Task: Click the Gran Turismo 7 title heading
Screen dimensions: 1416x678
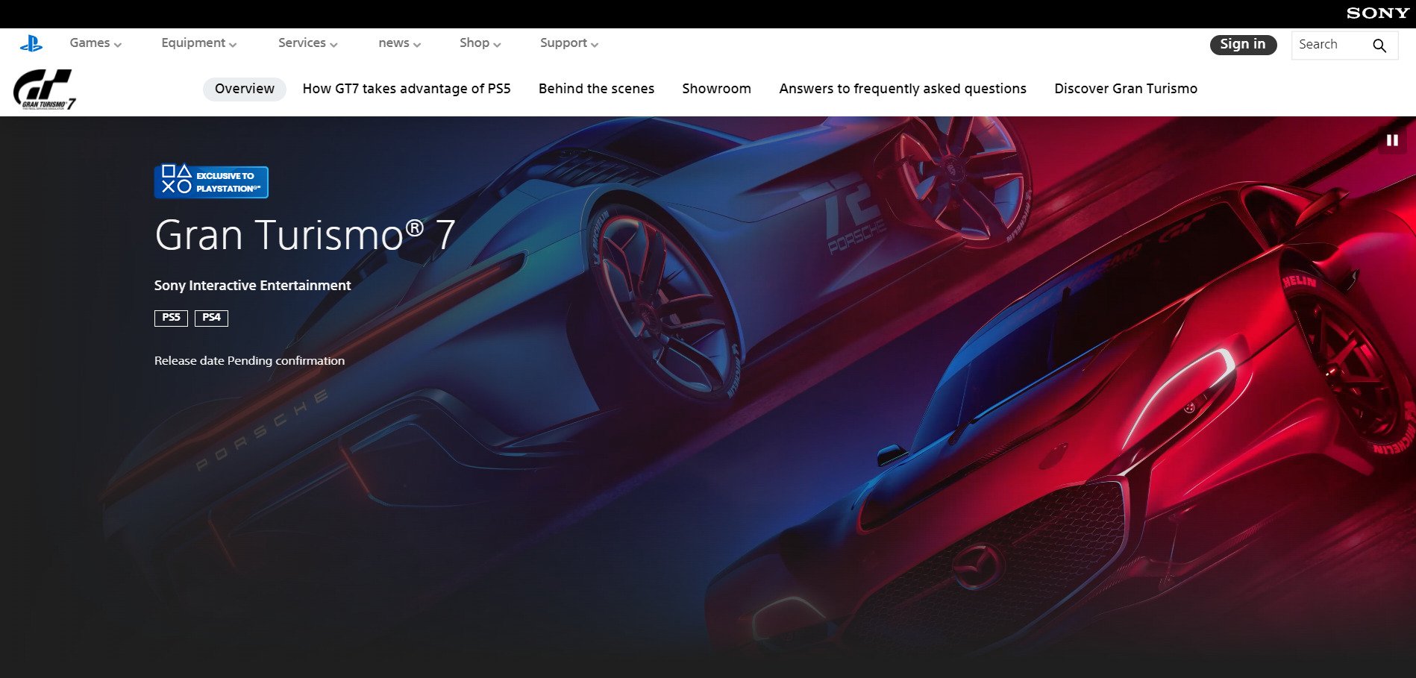Action: point(304,236)
